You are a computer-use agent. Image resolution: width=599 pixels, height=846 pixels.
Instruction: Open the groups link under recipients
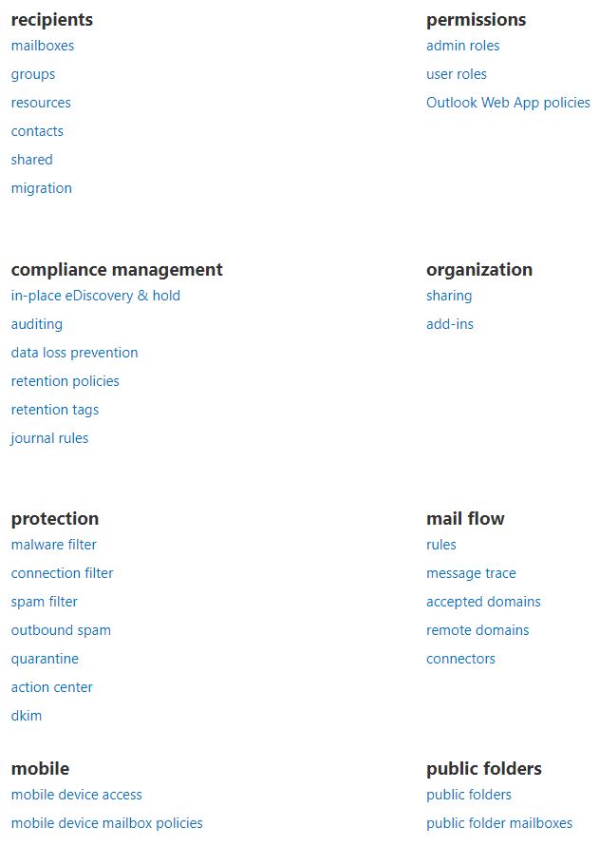point(33,74)
